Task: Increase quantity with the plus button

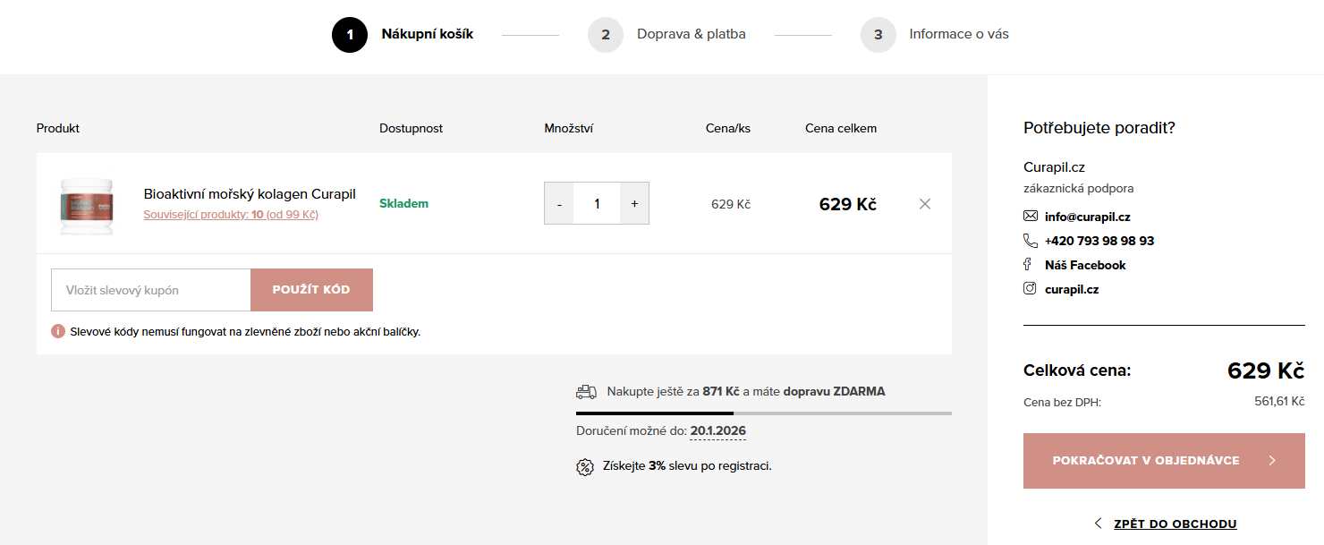Action: [634, 204]
